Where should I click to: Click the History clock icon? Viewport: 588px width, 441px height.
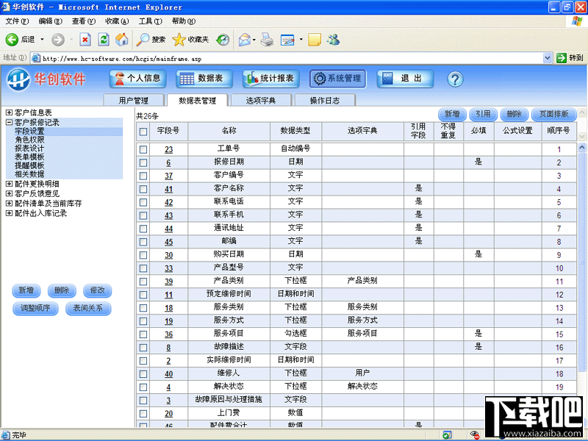click(223, 40)
